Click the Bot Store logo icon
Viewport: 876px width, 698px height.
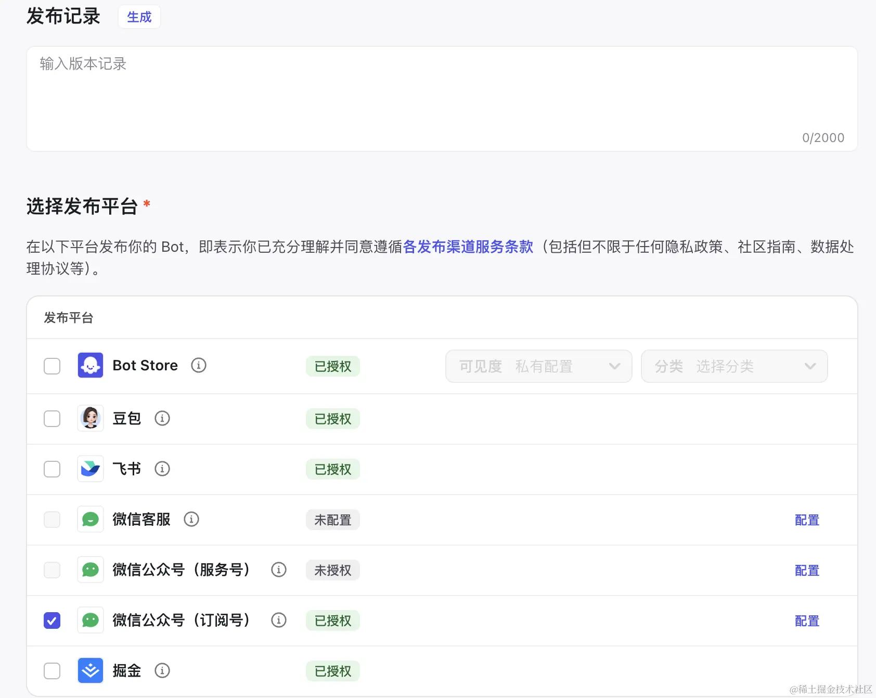tap(91, 365)
